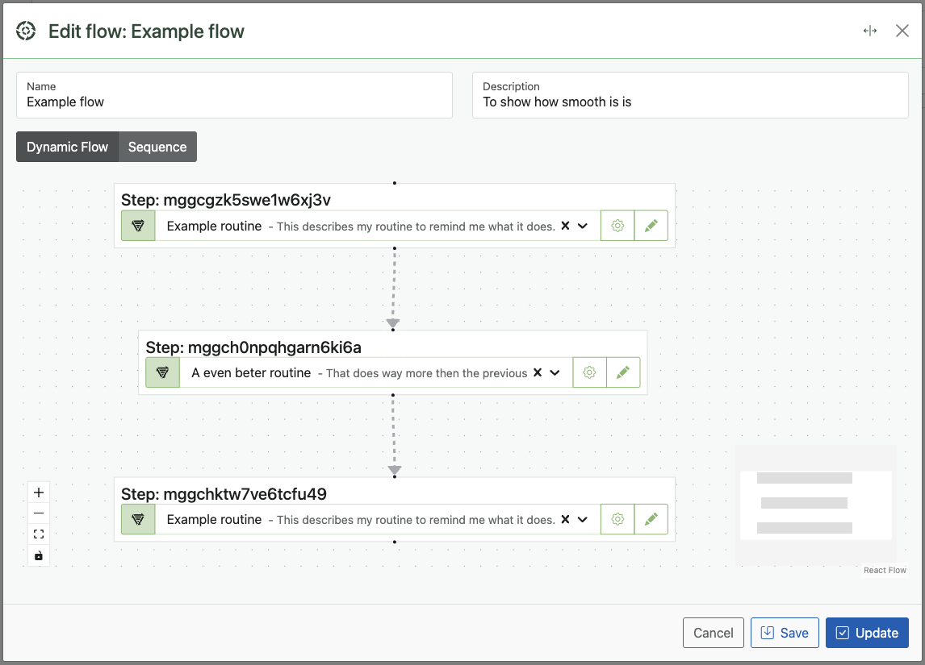Click the Name input field

234,95
